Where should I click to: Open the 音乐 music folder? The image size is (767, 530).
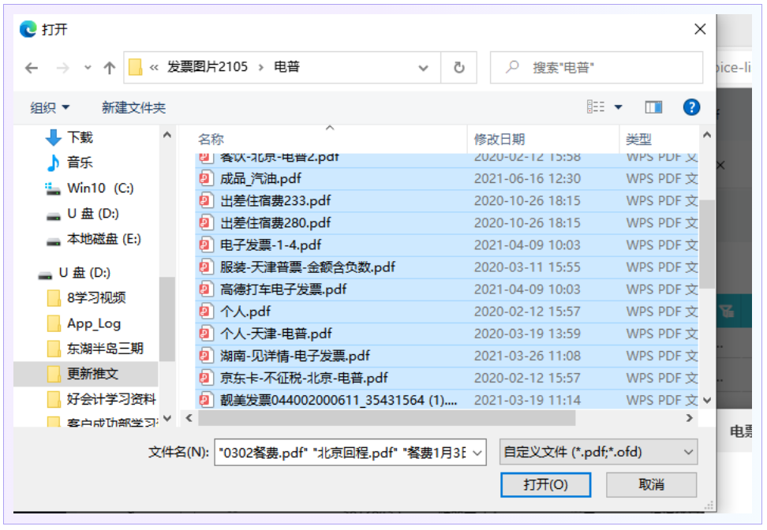pyautogui.click(x=79, y=162)
